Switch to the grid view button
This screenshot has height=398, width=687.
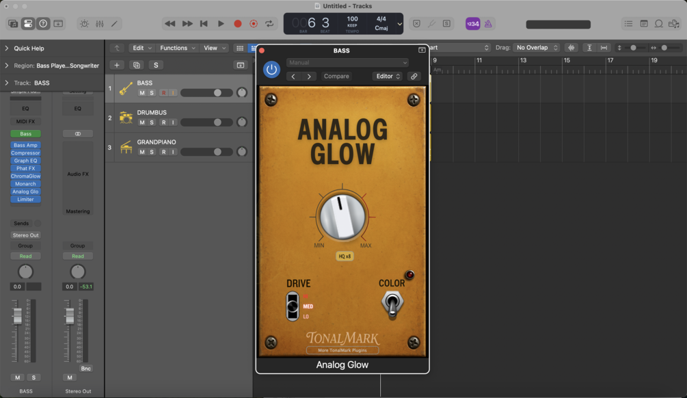[240, 48]
